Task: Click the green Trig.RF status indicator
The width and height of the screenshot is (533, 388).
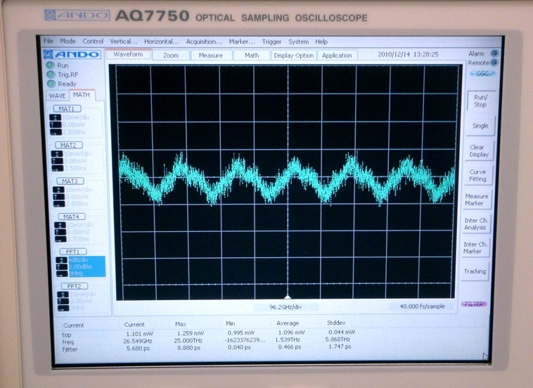Action: tap(51, 75)
